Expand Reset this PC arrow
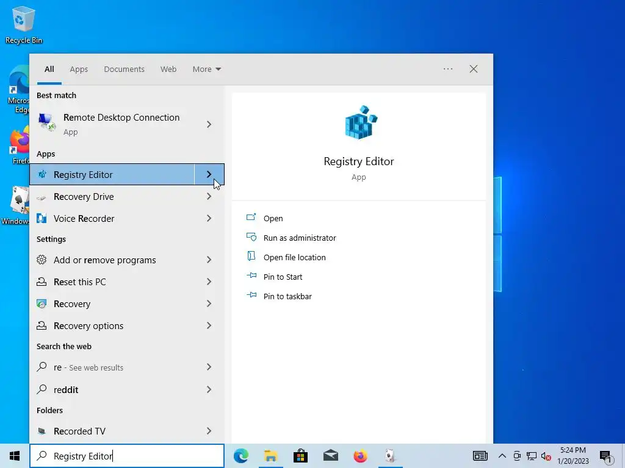This screenshot has height=468, width=625. [x=209, y=282]
